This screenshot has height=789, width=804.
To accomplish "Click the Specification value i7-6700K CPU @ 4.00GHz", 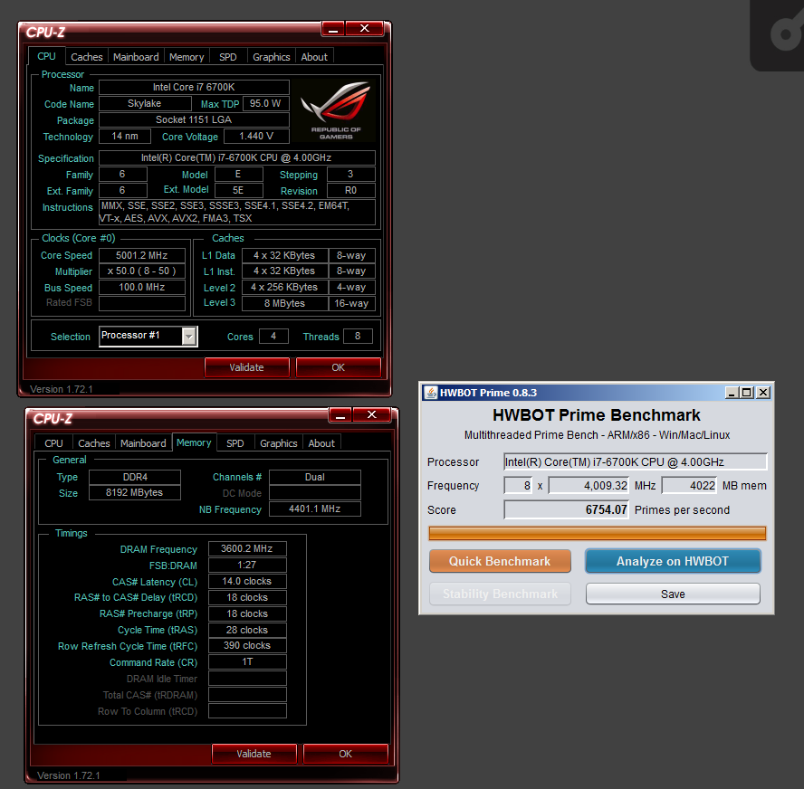I will 236,157.
